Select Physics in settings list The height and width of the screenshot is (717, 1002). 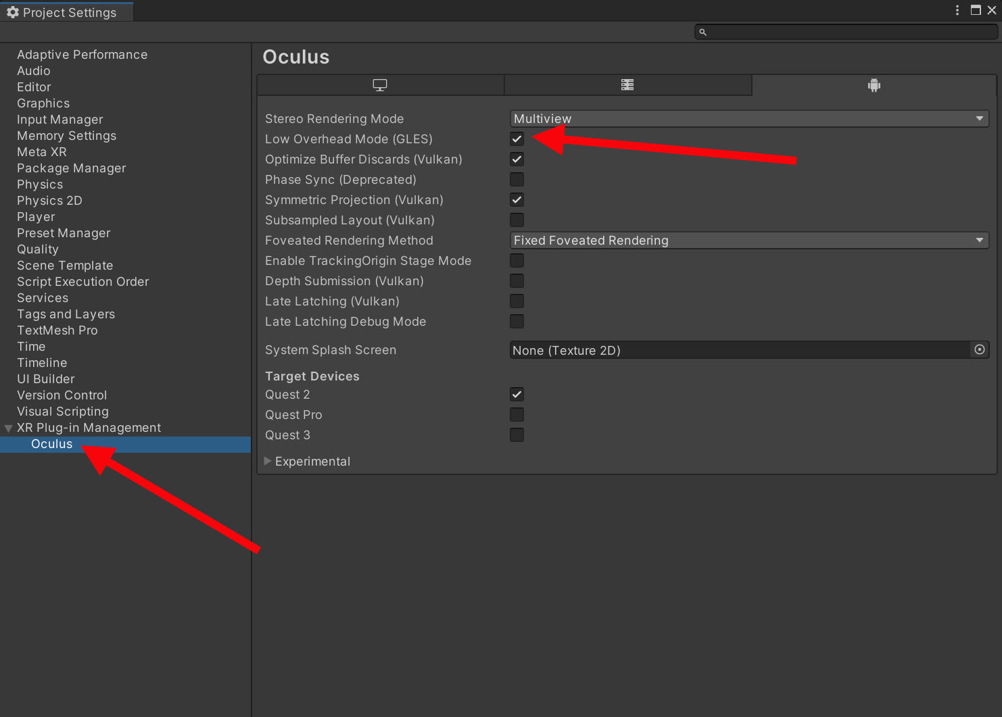[40, 184]
